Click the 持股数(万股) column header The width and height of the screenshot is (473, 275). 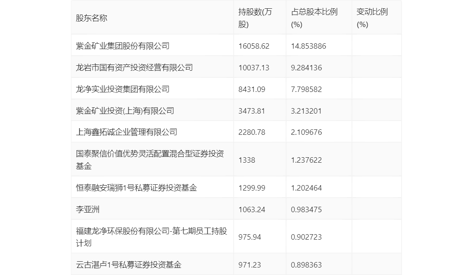point(255,18)
